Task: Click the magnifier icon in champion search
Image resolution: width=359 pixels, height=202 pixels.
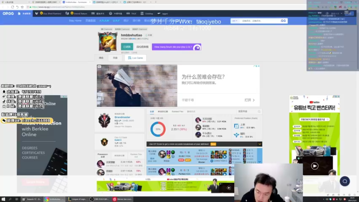Action: click(259, 111)
